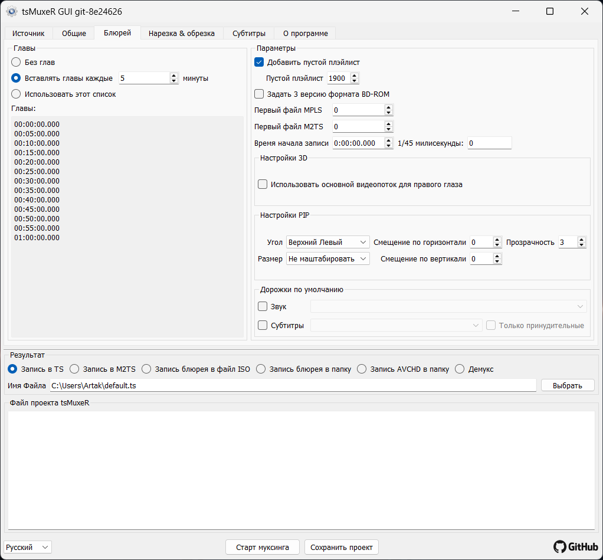Click the Первый файл MPLS field
This screenshot has height=560, width=603.
[x=358, y=110]
